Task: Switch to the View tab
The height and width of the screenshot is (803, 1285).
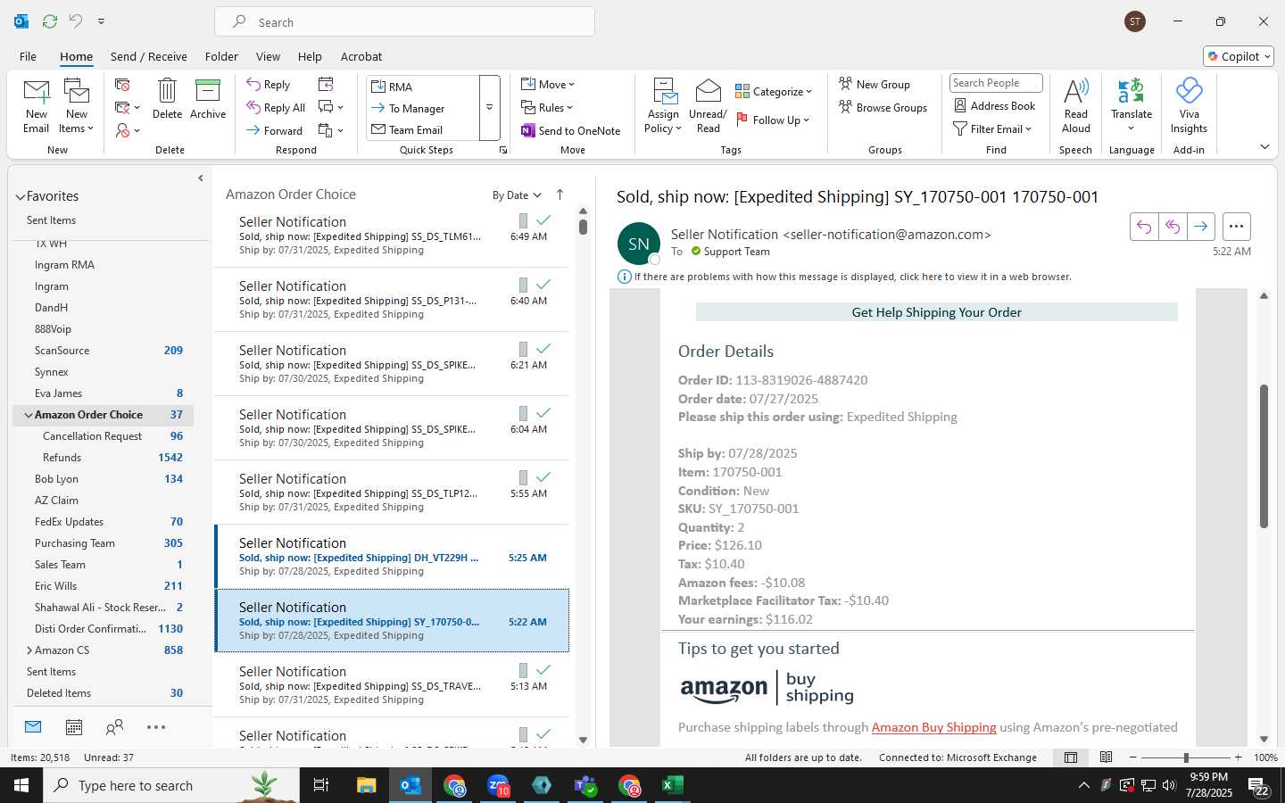Action: (x=268, y=56)
